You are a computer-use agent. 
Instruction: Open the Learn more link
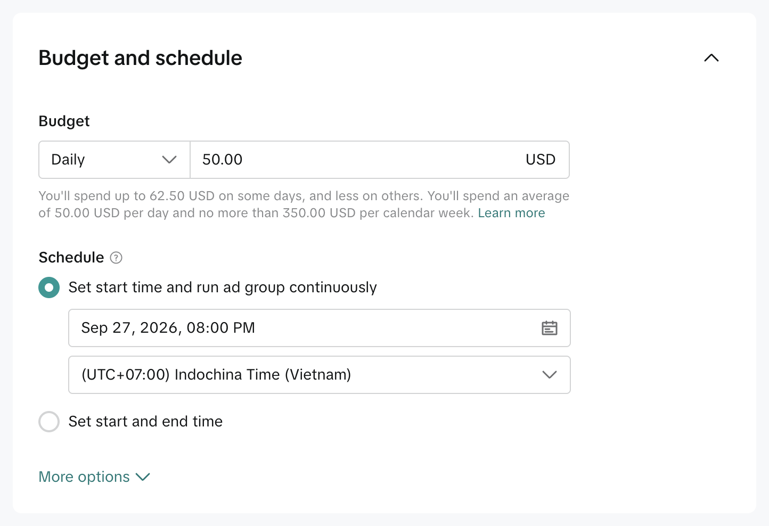coord(511,213)
